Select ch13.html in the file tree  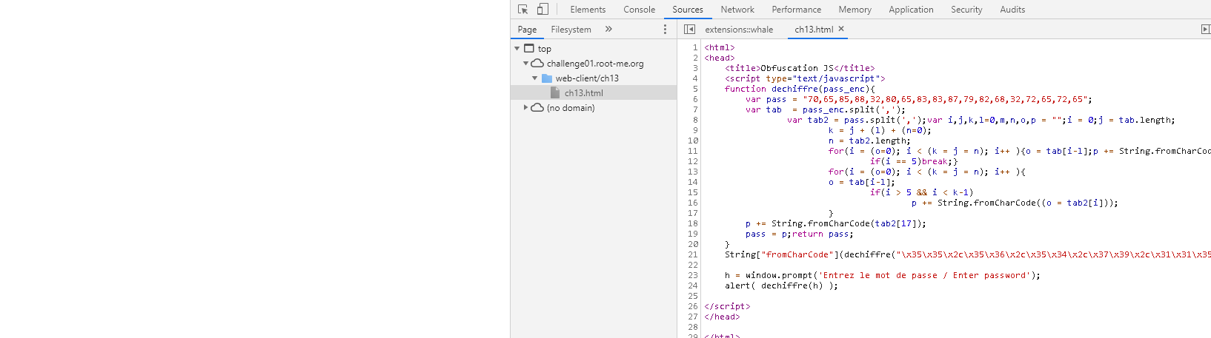pos(584,93)
